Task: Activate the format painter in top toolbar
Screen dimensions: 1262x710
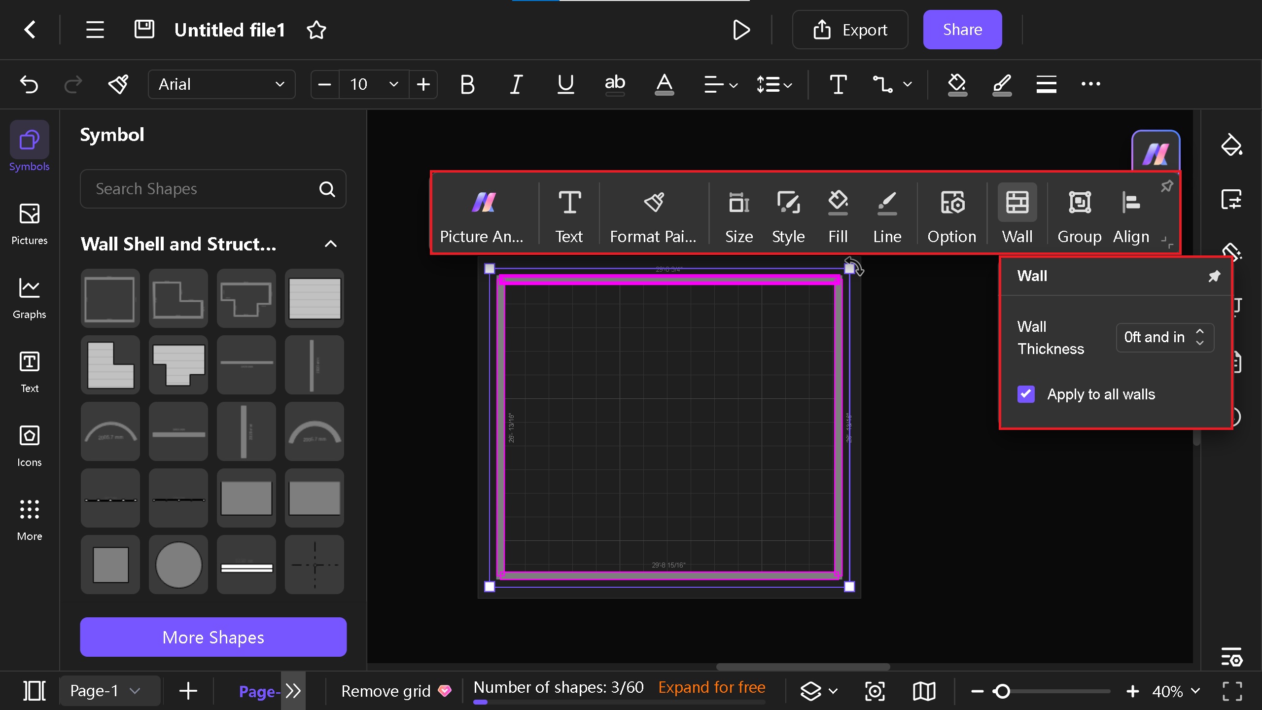Action: [118, 84]
